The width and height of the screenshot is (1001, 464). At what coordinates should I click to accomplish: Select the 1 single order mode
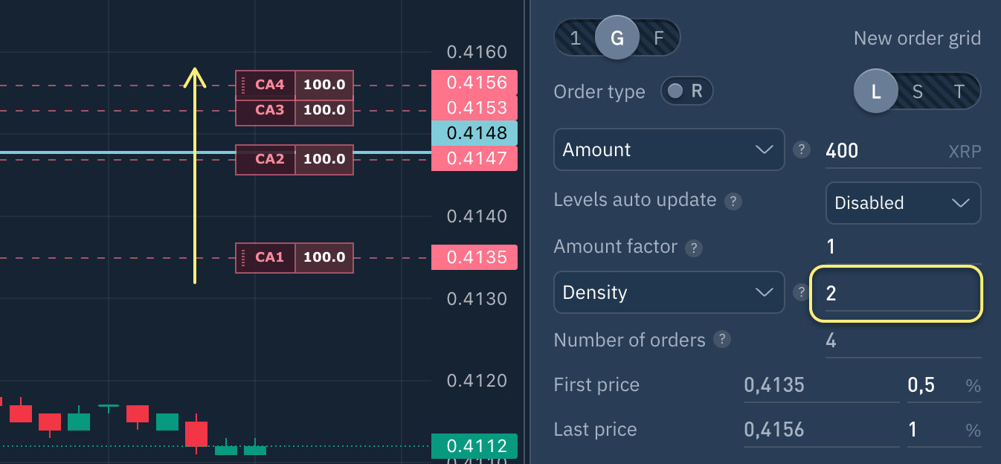coord(575,38)
